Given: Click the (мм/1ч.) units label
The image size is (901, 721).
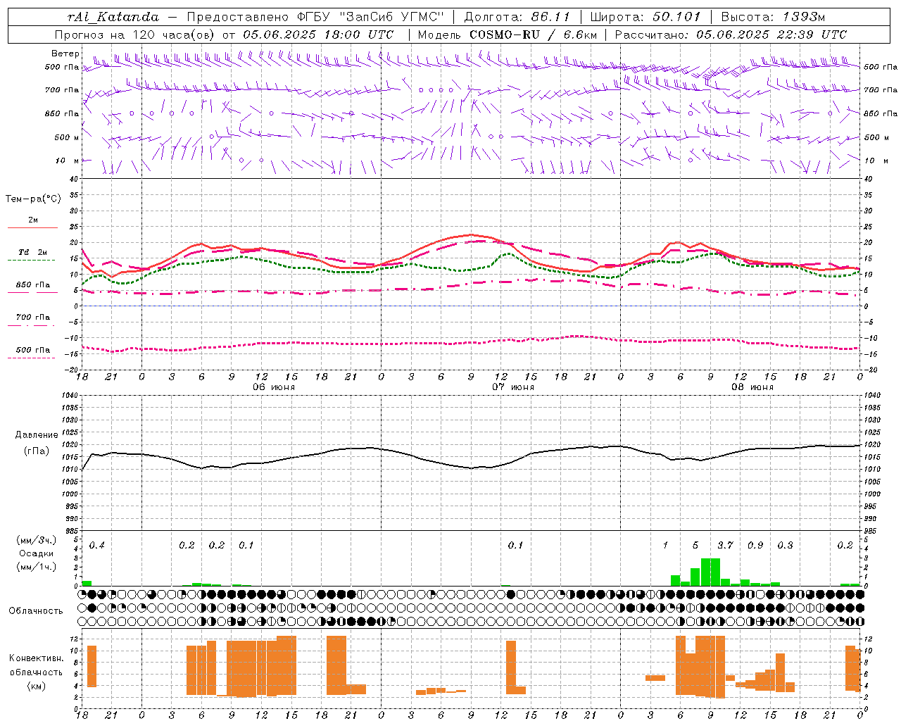Looking at the screenshot, I should [36, 567].
